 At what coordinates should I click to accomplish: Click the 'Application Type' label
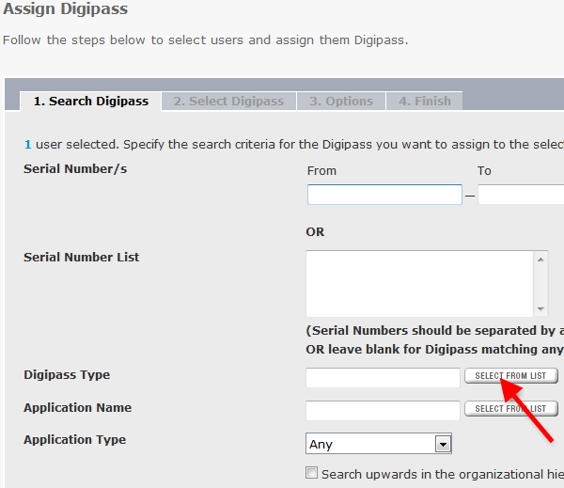[75, 440]
